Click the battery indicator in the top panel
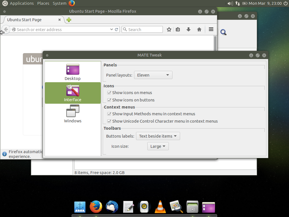Image resolution: width=289 pixels, height=217 pixels. coord(245,3)
